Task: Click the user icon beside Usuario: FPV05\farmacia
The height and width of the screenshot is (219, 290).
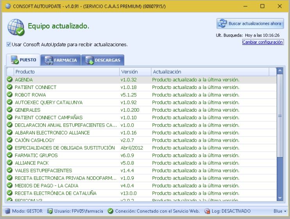Action: click(50, 211)
